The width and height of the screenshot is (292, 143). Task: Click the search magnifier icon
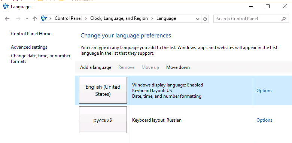click(x=283, y=19)
